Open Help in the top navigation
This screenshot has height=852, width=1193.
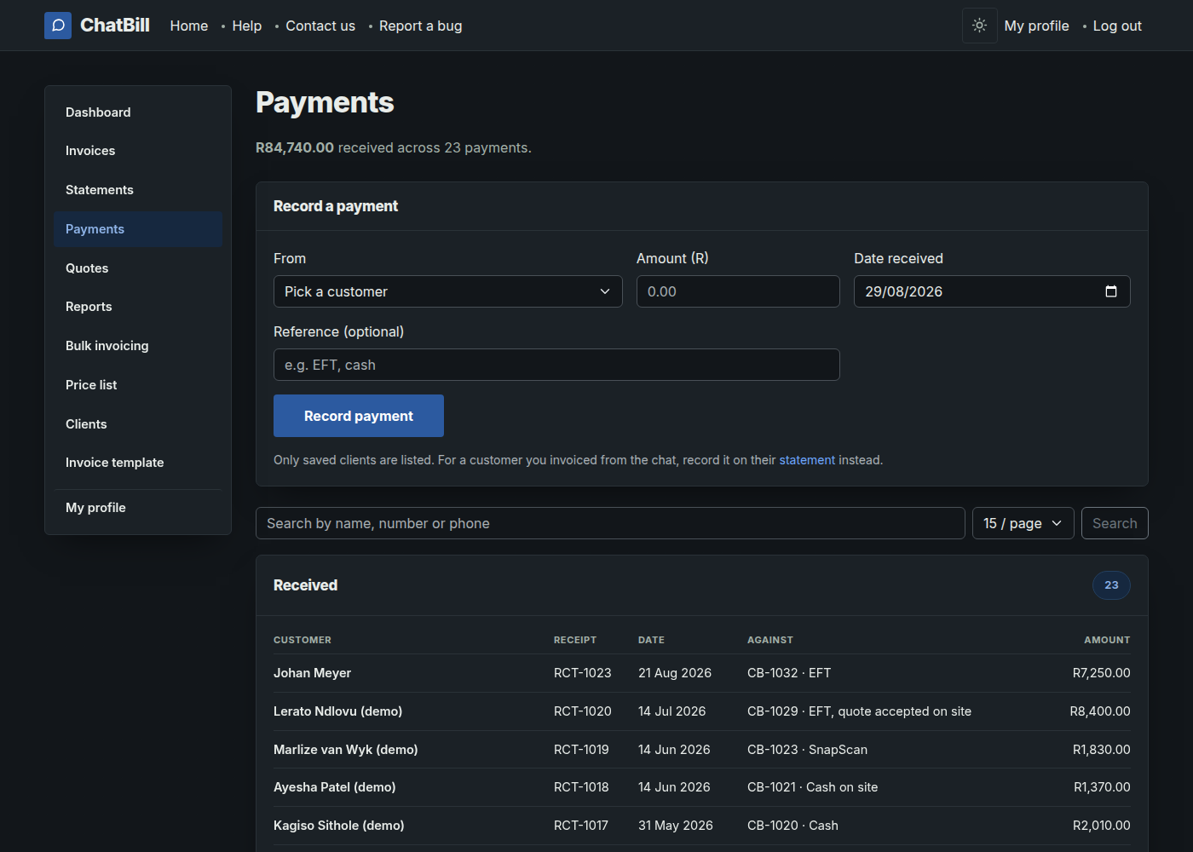(x=247, y=26)
